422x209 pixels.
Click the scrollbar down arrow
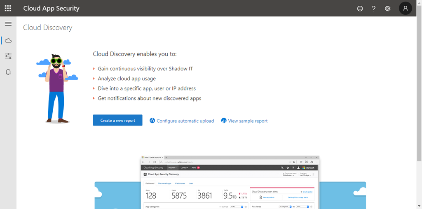(419, 206)
